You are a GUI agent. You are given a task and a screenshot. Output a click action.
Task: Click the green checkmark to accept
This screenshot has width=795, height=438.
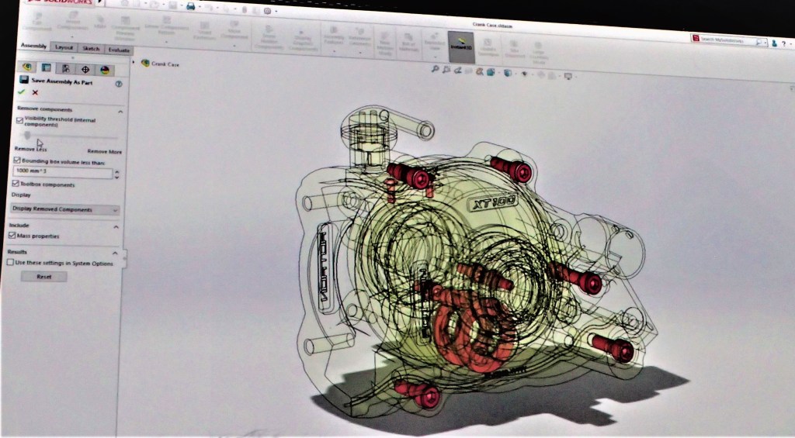point(22,92)
